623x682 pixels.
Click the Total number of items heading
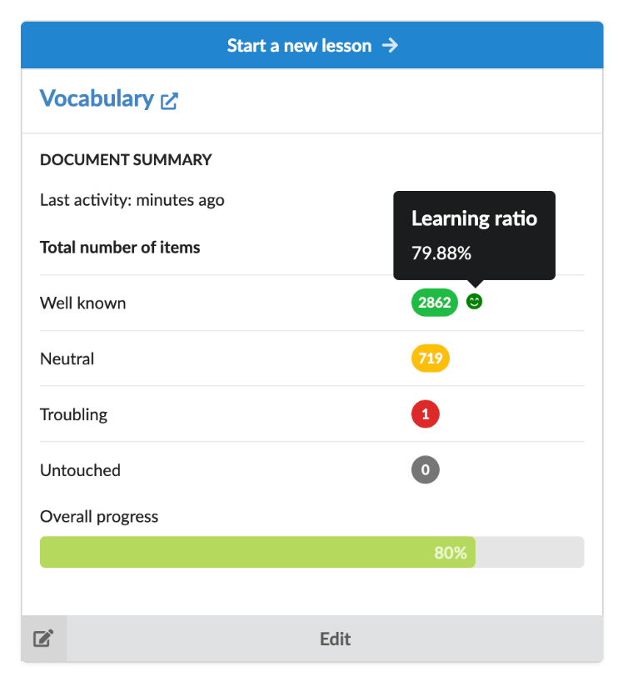click(120, 248)
